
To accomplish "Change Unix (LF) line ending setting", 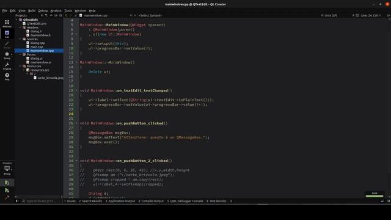I will click(331, 15).
